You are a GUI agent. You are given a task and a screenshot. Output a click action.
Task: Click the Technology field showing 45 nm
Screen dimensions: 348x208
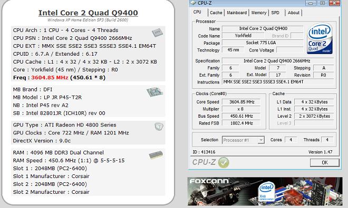point(233,50)
